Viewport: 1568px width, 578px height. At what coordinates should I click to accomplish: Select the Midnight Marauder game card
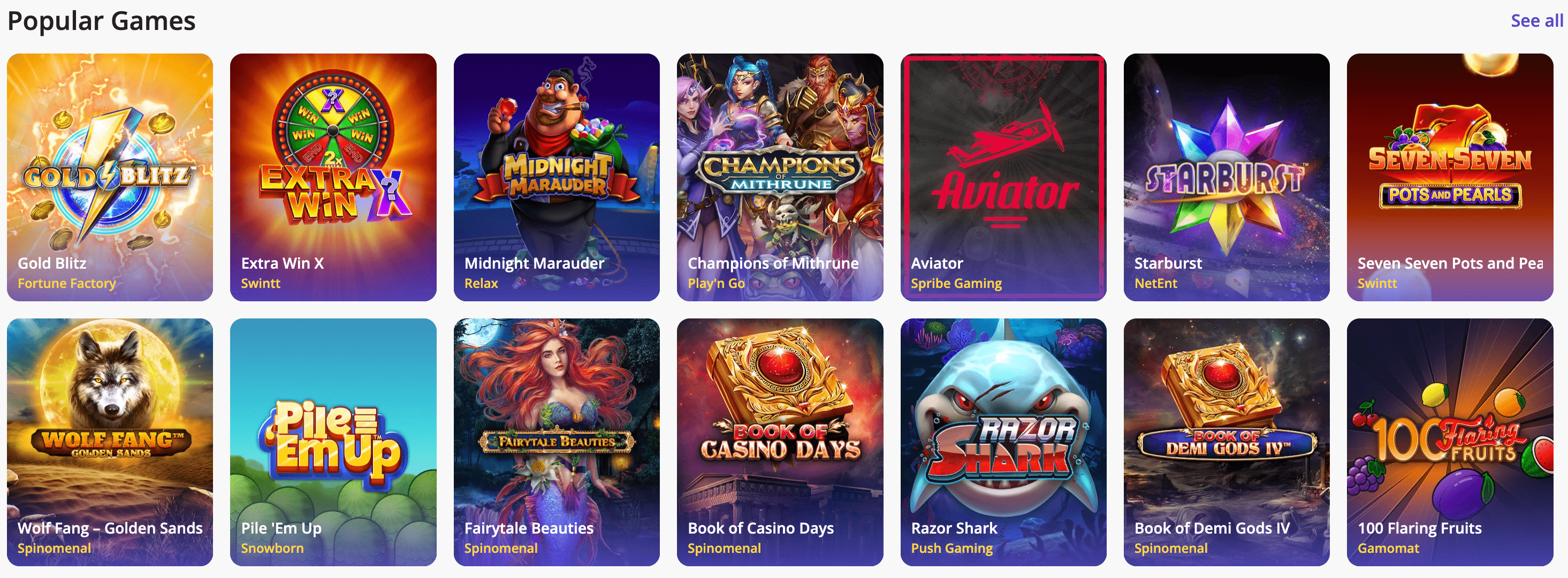click(x=557, y=177)
